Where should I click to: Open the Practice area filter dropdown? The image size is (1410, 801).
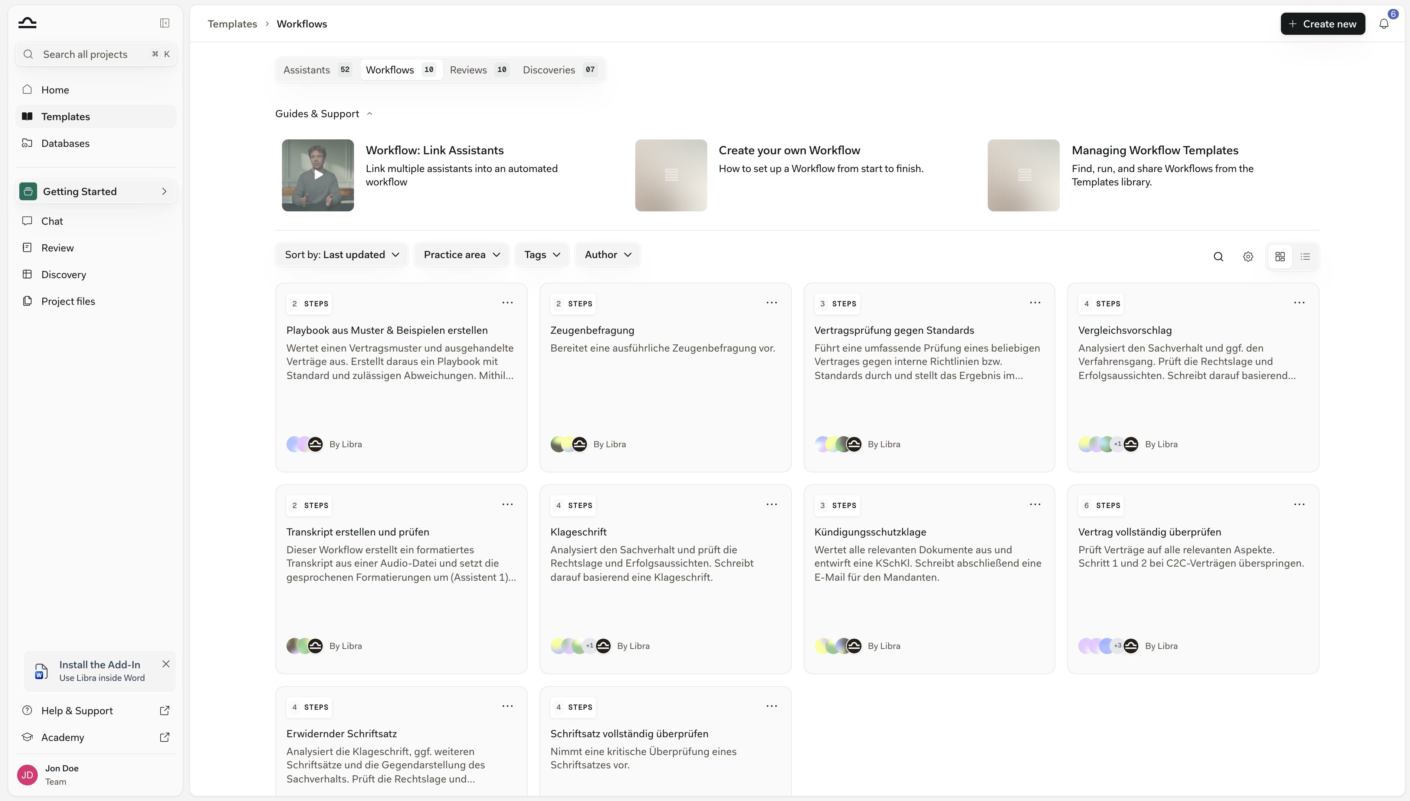click(462, 255)
